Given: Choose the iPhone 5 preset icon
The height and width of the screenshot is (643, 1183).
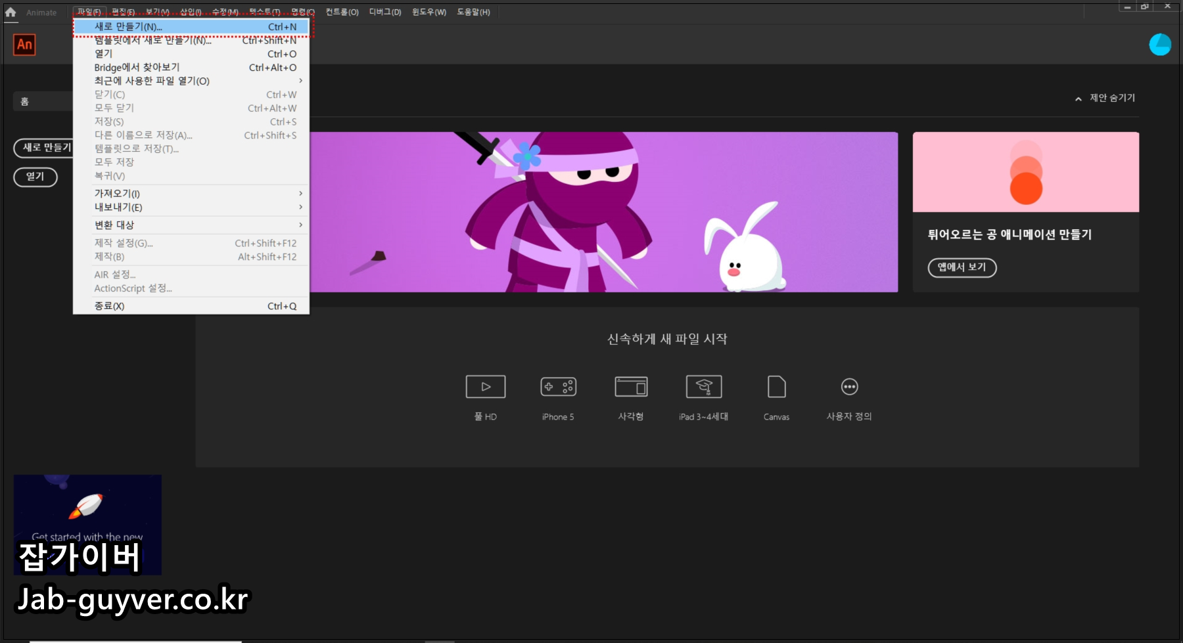Looking at the screenshot, I should 558,387.
